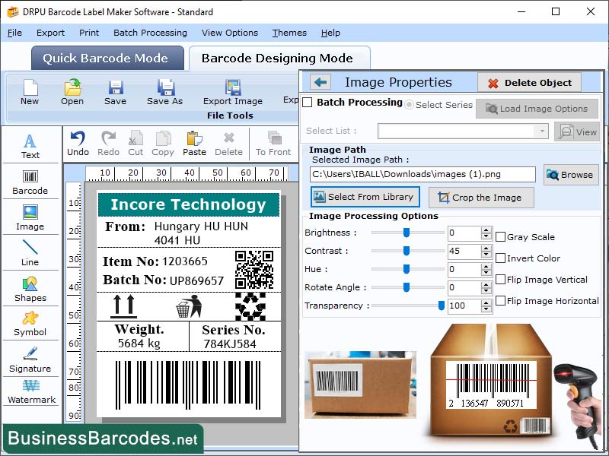The width and height of the screenshot is (609, 456).
Task: Open the Export Image tool
Action: [x=232, y=93]
